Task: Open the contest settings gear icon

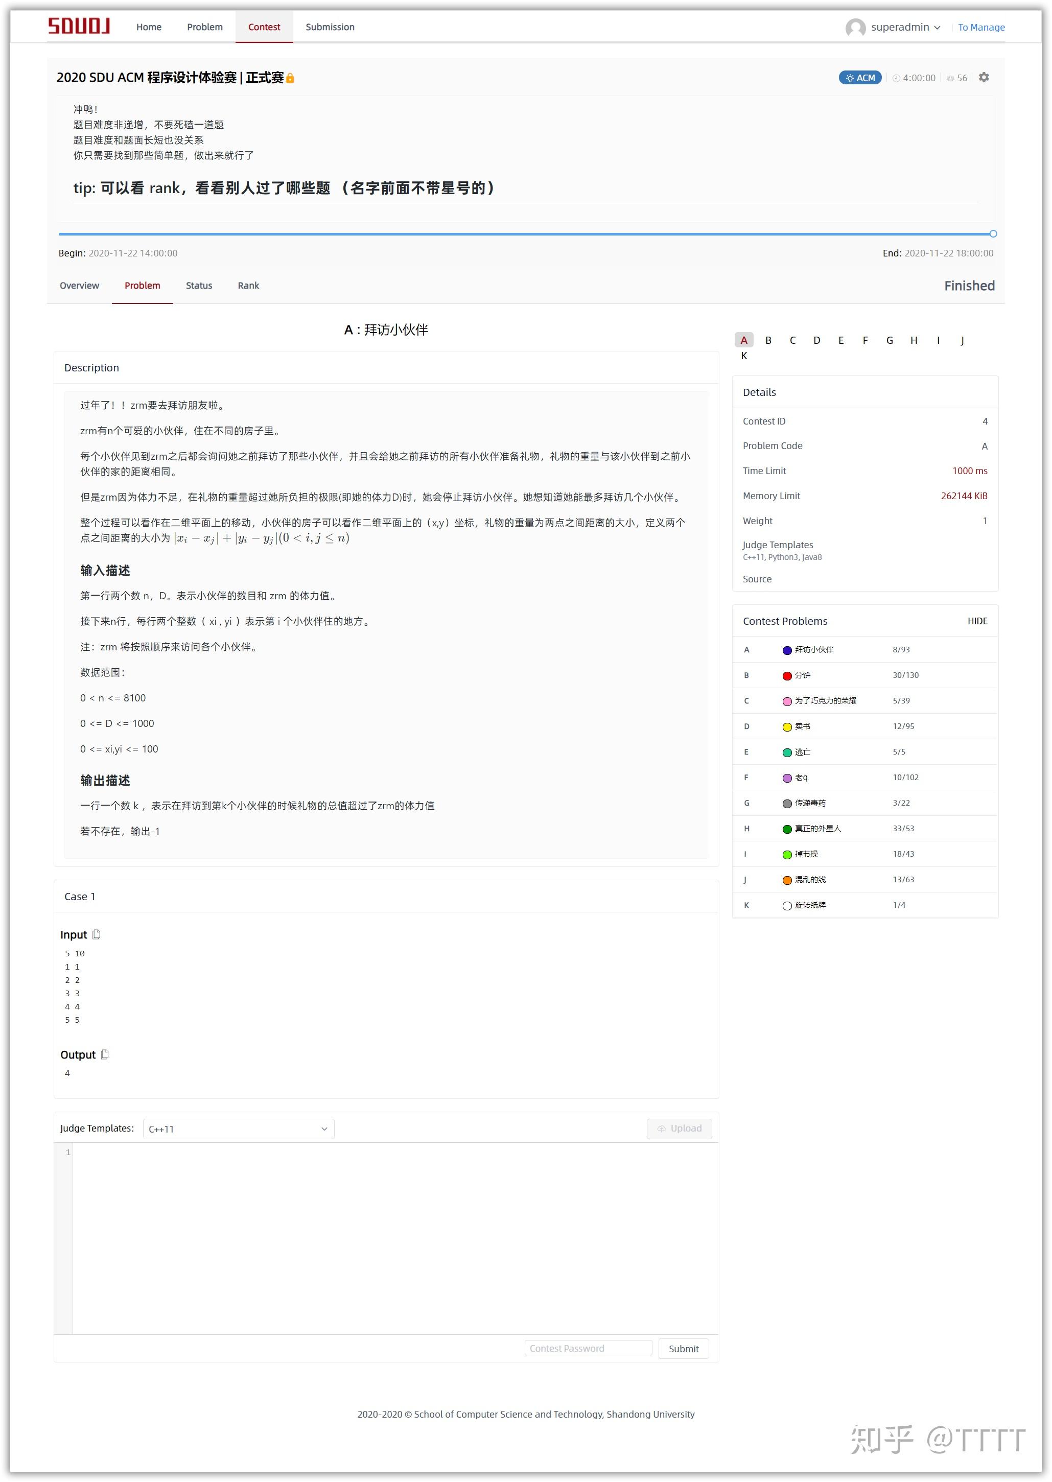Action: pyautogui.click(x=985, y=78)
